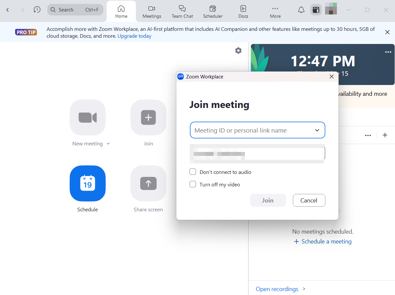Open recordings link
The height and width of the screenshot is (295, 395).
click(x=281, y=289)
